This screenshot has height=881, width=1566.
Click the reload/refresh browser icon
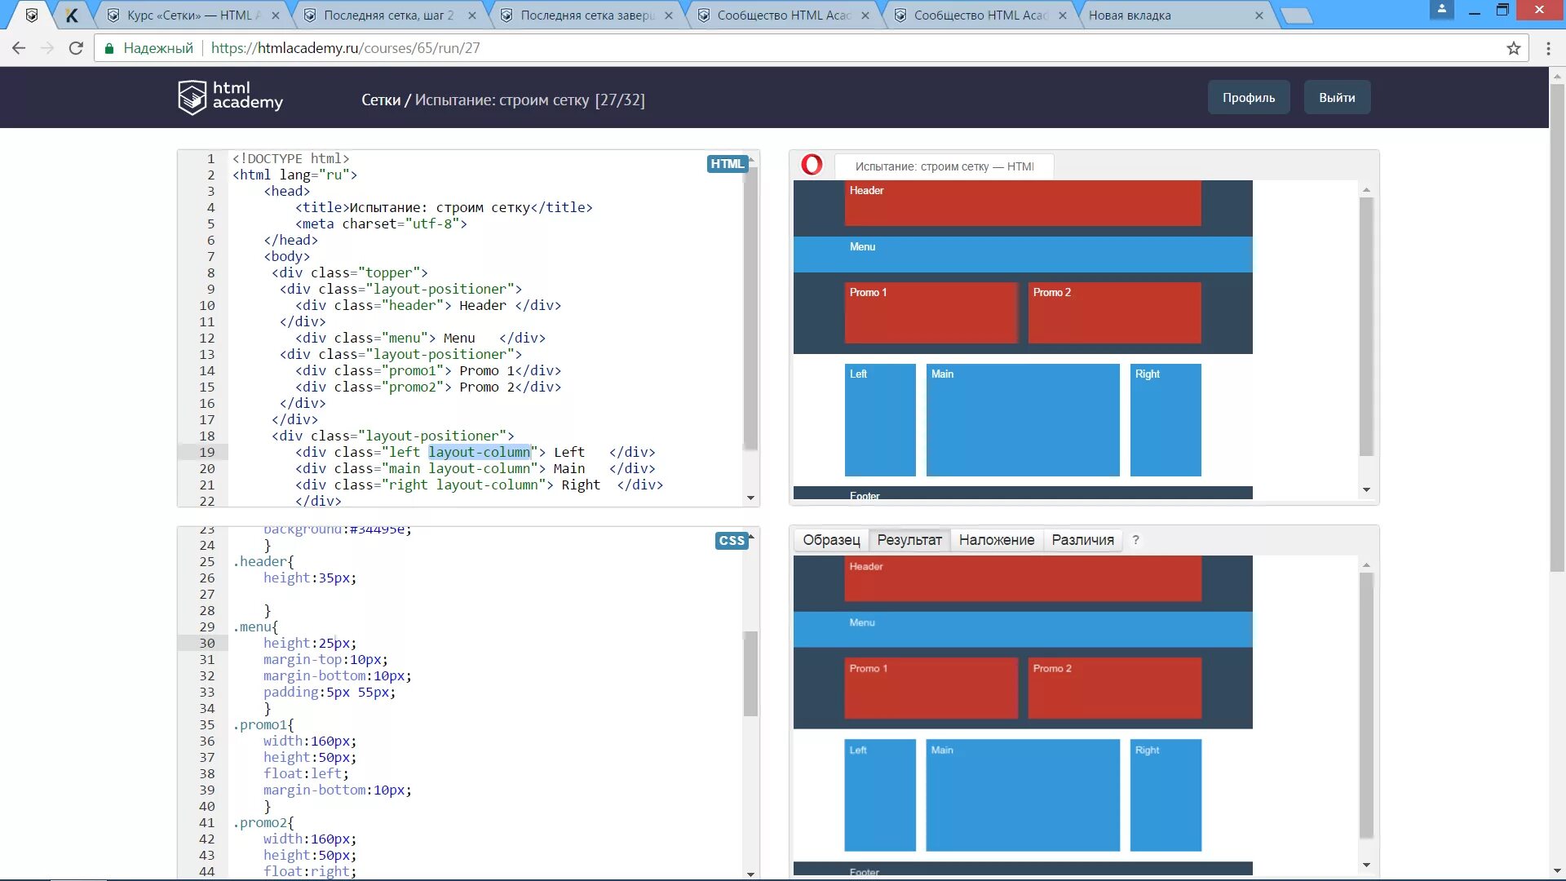point(75,47)
